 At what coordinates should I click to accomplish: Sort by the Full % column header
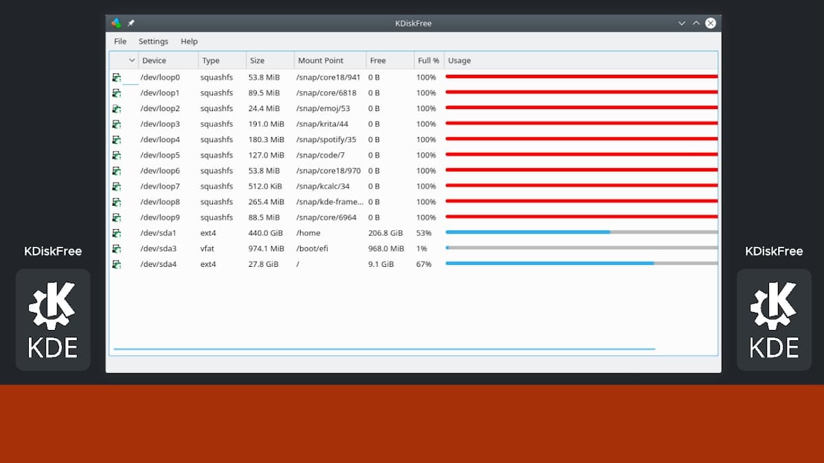tap(428, 60)
